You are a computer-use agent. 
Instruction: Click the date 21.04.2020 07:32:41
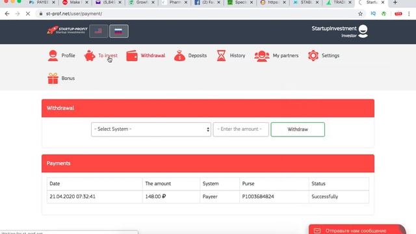(72, 196)
